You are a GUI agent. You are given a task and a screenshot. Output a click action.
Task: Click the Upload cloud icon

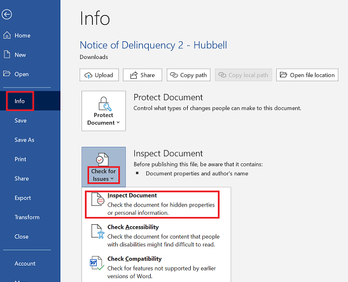88,76
